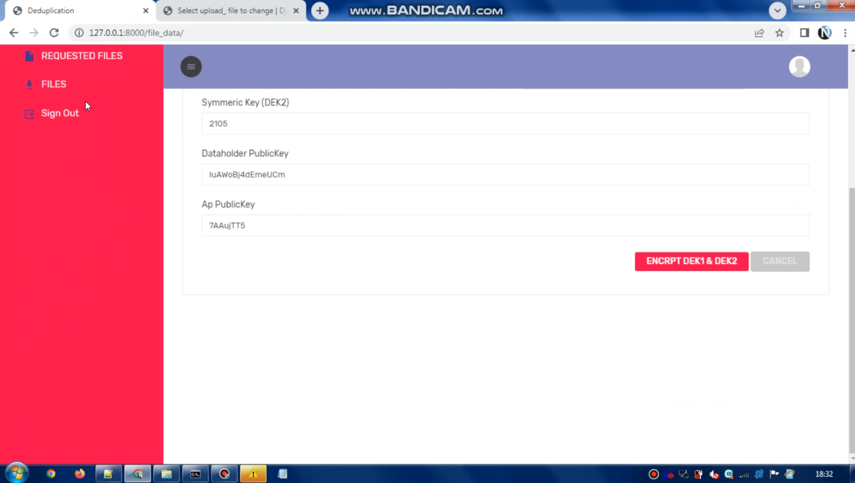Viewport: 855px width, 483px height.
Task: Go forward in browser history
Action: pyautogui.click(x=34, y=33)
